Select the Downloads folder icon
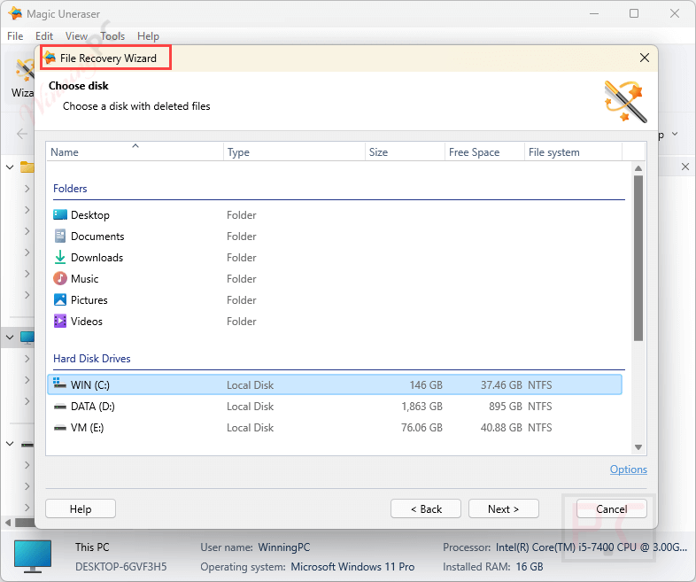Viewport: 696px width, 582px height. [x=60, y=258]
